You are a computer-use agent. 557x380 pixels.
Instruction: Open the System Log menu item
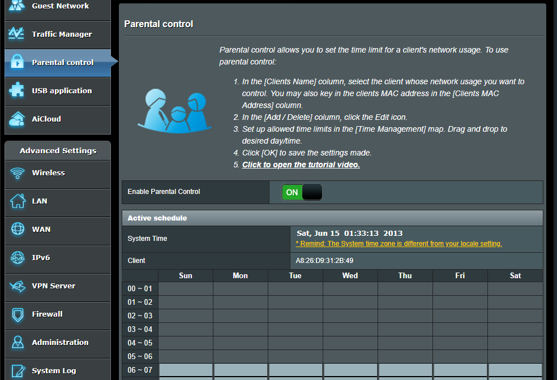click(x=54, y=370)
